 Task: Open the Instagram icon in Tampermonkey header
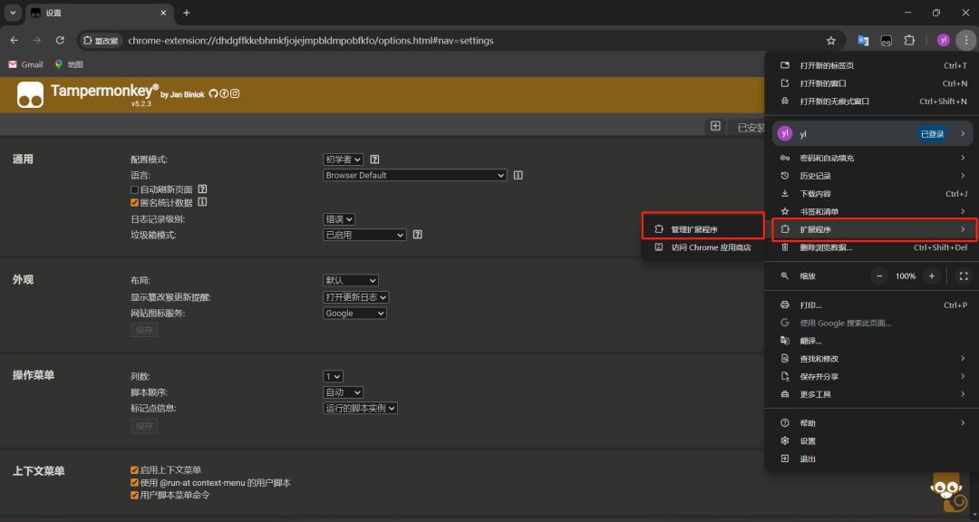(235, 93)
